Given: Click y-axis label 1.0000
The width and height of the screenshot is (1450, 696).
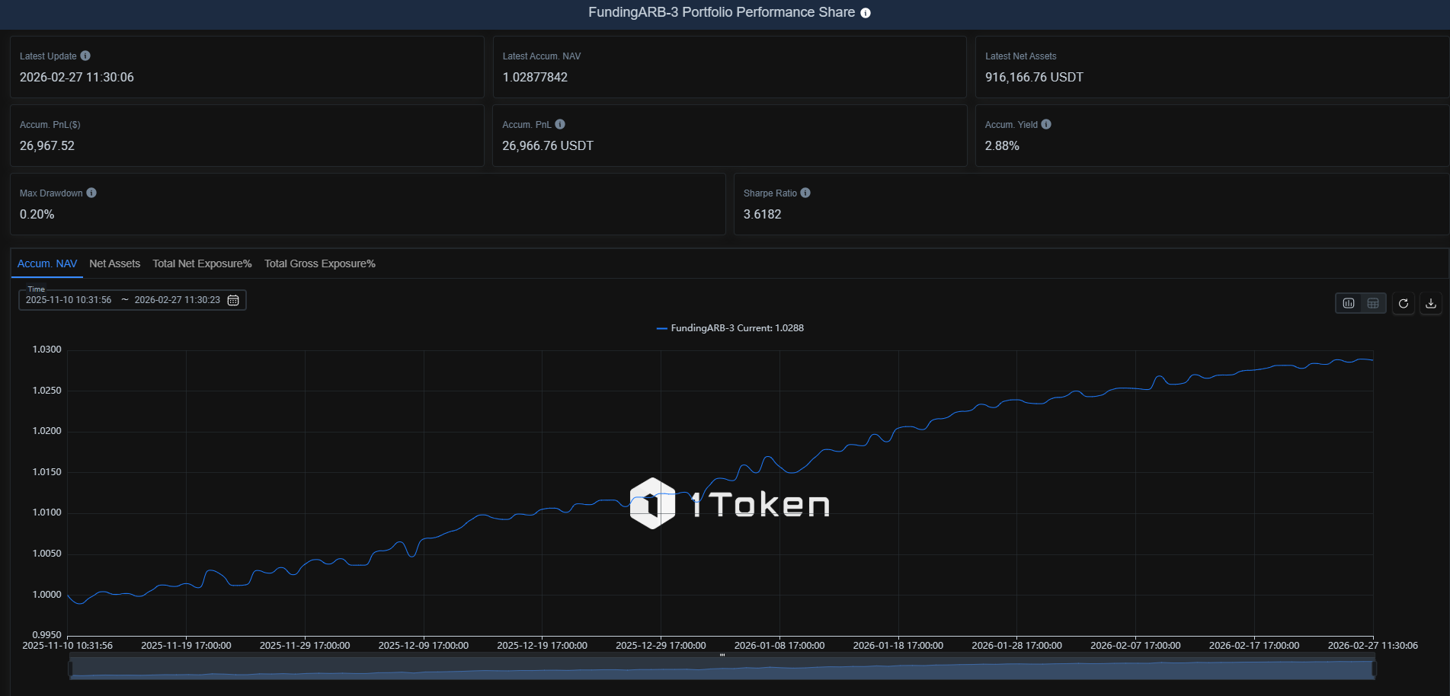Looking at the screenshot, I should [x=46, y=595].
